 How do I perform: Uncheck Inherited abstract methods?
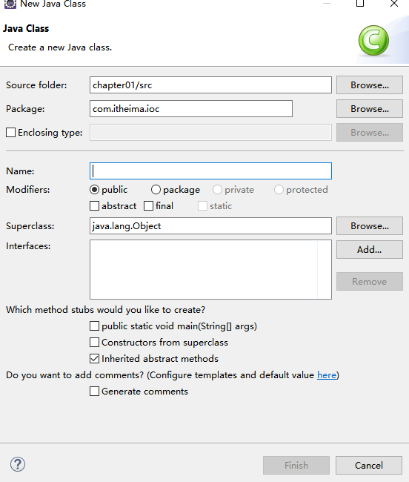coord(95,358)
